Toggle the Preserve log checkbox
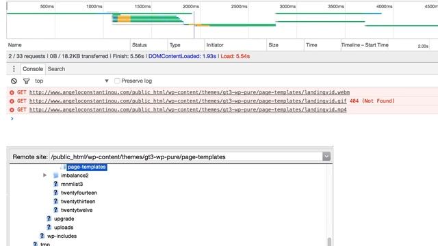Screen dimensions: 438x246 pyautogui.click(x=117, y=81)
